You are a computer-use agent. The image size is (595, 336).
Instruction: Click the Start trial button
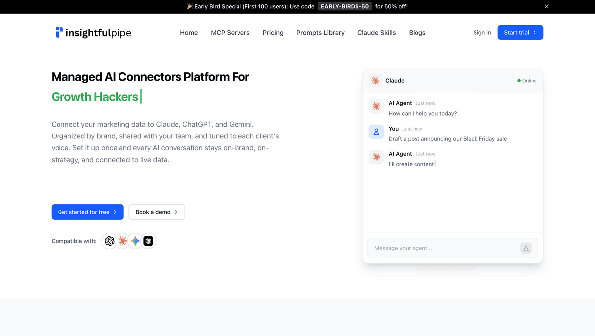[520, 32]
